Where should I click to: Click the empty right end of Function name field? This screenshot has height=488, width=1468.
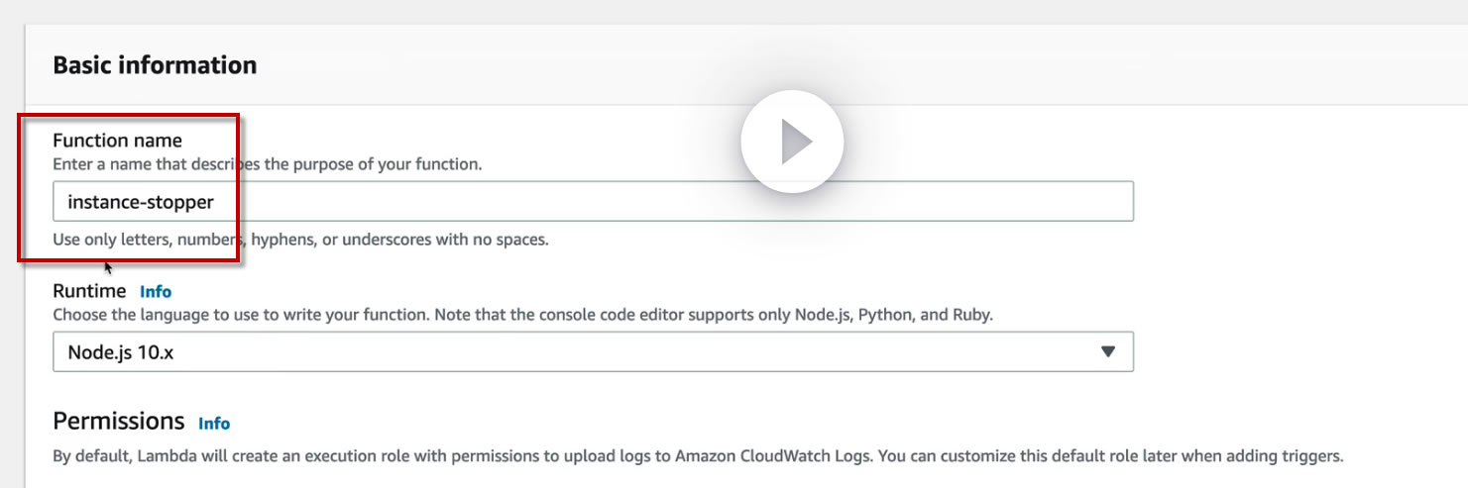[x=1041, y=201]
